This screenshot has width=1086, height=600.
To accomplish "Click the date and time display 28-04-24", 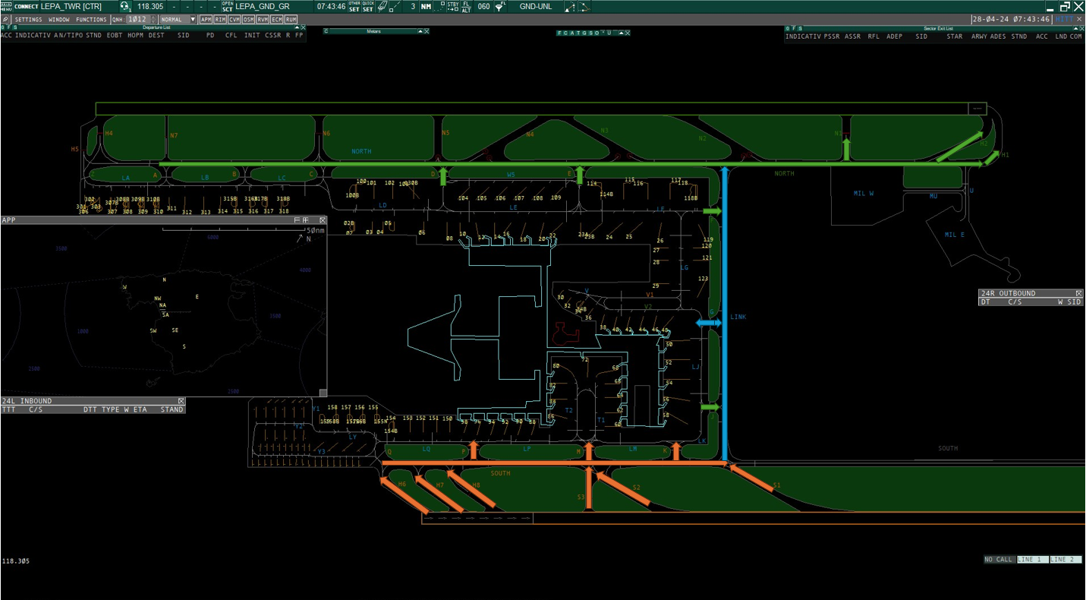I will click(x=1012, y=19).
